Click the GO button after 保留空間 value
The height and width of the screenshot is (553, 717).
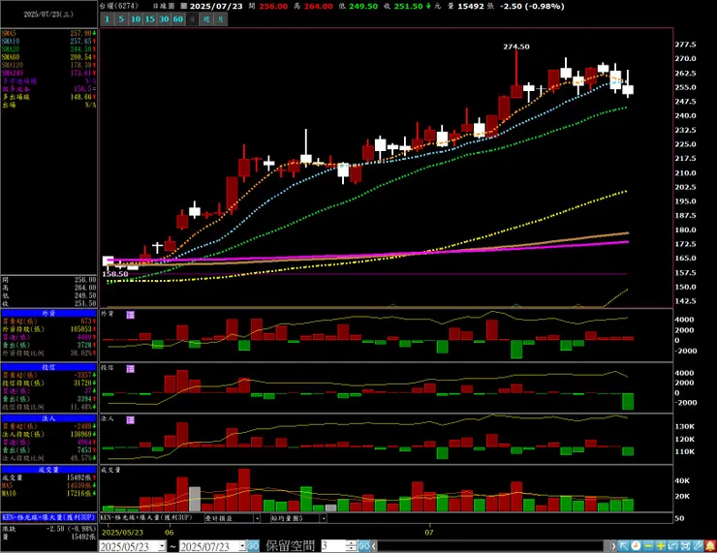pyautogui.click(x=364, y=545)
